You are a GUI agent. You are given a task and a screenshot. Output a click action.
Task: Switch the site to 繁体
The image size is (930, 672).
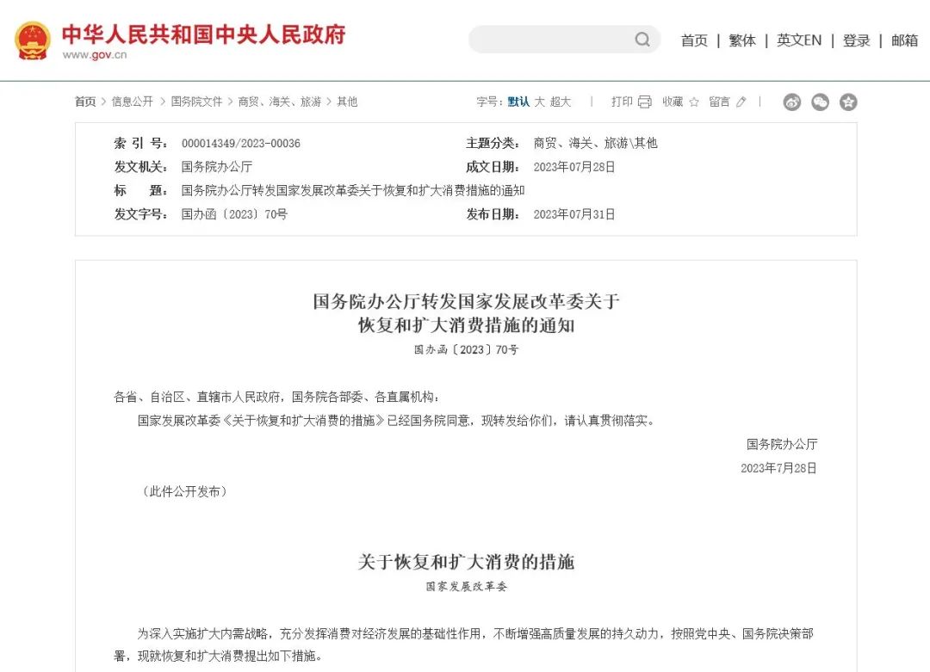(x=742, y=40)
